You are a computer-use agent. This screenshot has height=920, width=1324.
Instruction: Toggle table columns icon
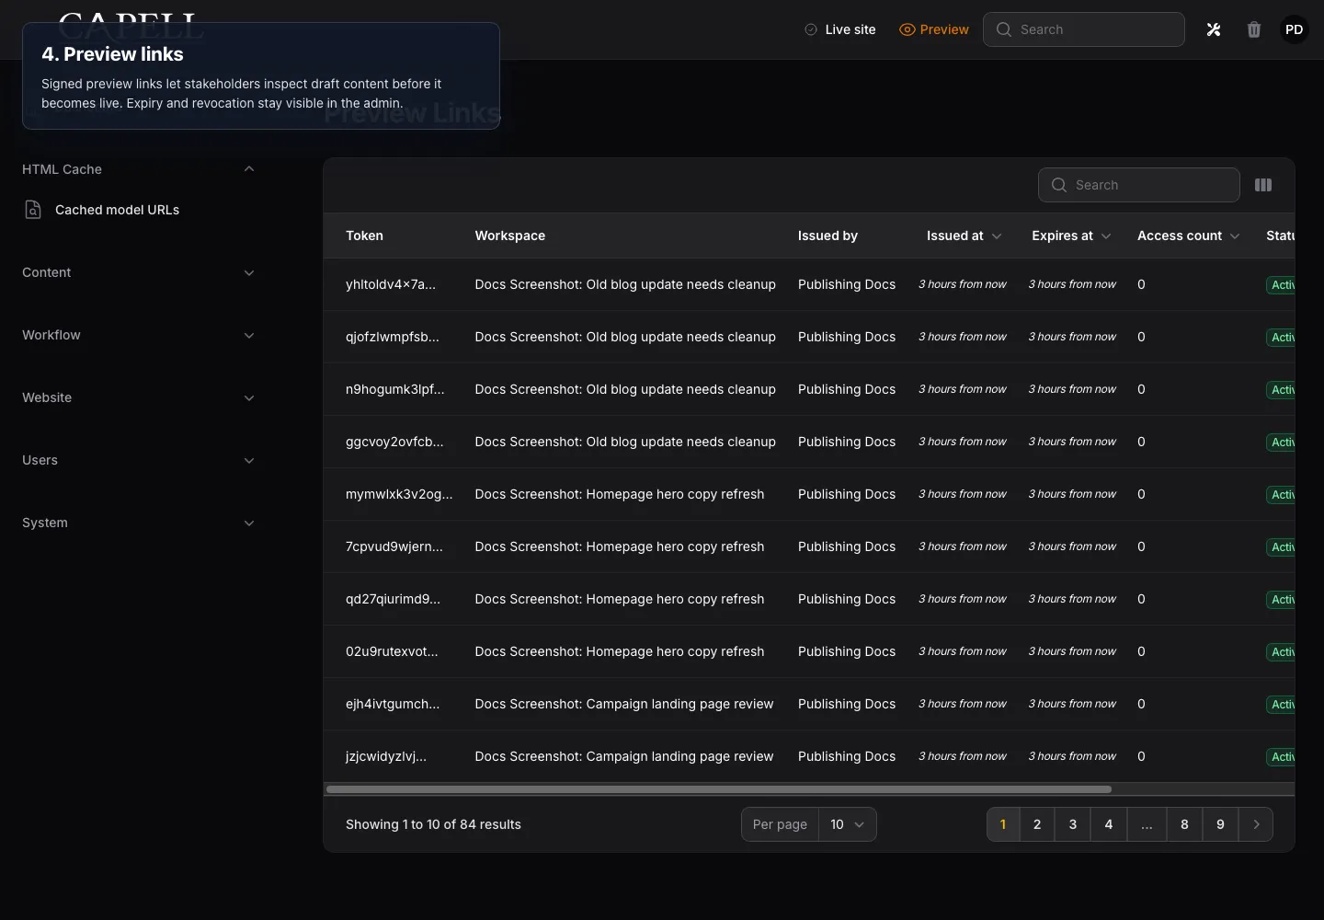pos(1263,185)
